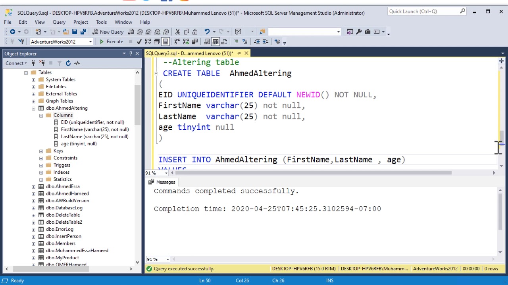Click the Save (single floppy disk) icon
The height and width of the screenshot is (285, 508).
click(x=75, y=32)
